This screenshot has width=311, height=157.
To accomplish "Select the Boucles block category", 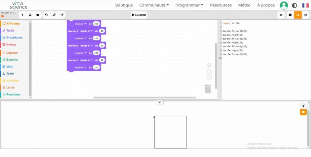I will coord(12,60).
